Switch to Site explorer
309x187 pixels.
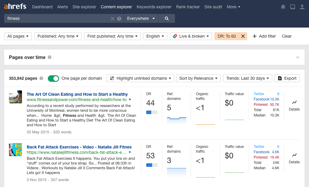coord(84,7)
